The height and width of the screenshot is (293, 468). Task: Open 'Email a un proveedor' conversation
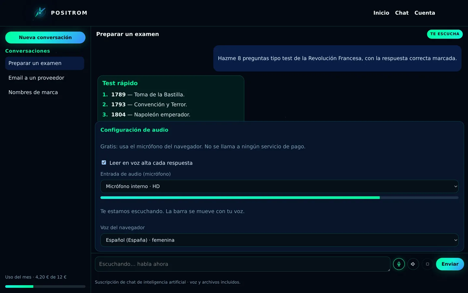pyautogui.click(x=45, y=78)
